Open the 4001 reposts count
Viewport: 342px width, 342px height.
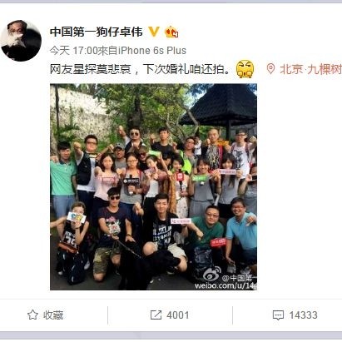(x=178, y=315)
